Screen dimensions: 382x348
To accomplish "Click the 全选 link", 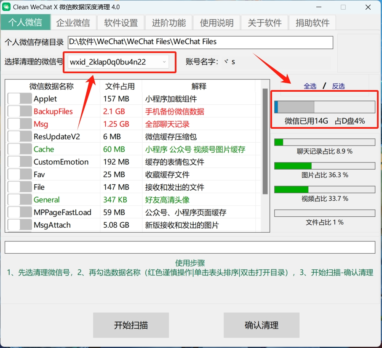I will pos(310,86).
